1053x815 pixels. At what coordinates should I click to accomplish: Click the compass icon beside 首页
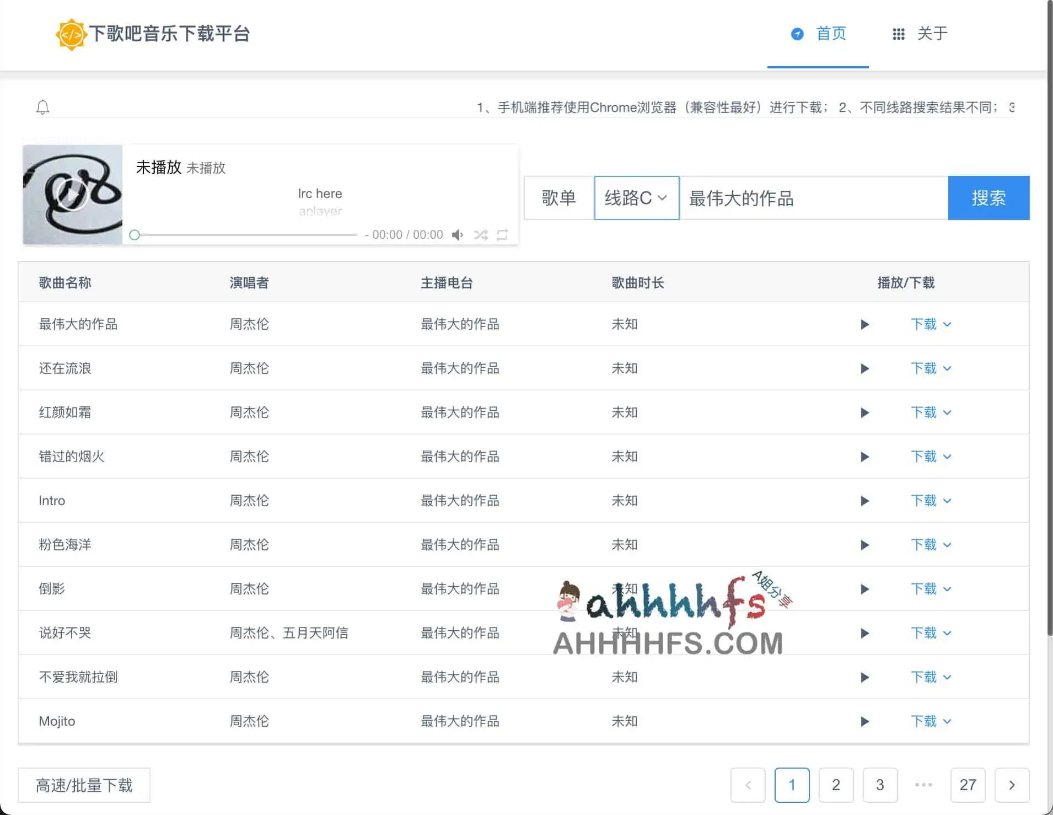(798, 34)
